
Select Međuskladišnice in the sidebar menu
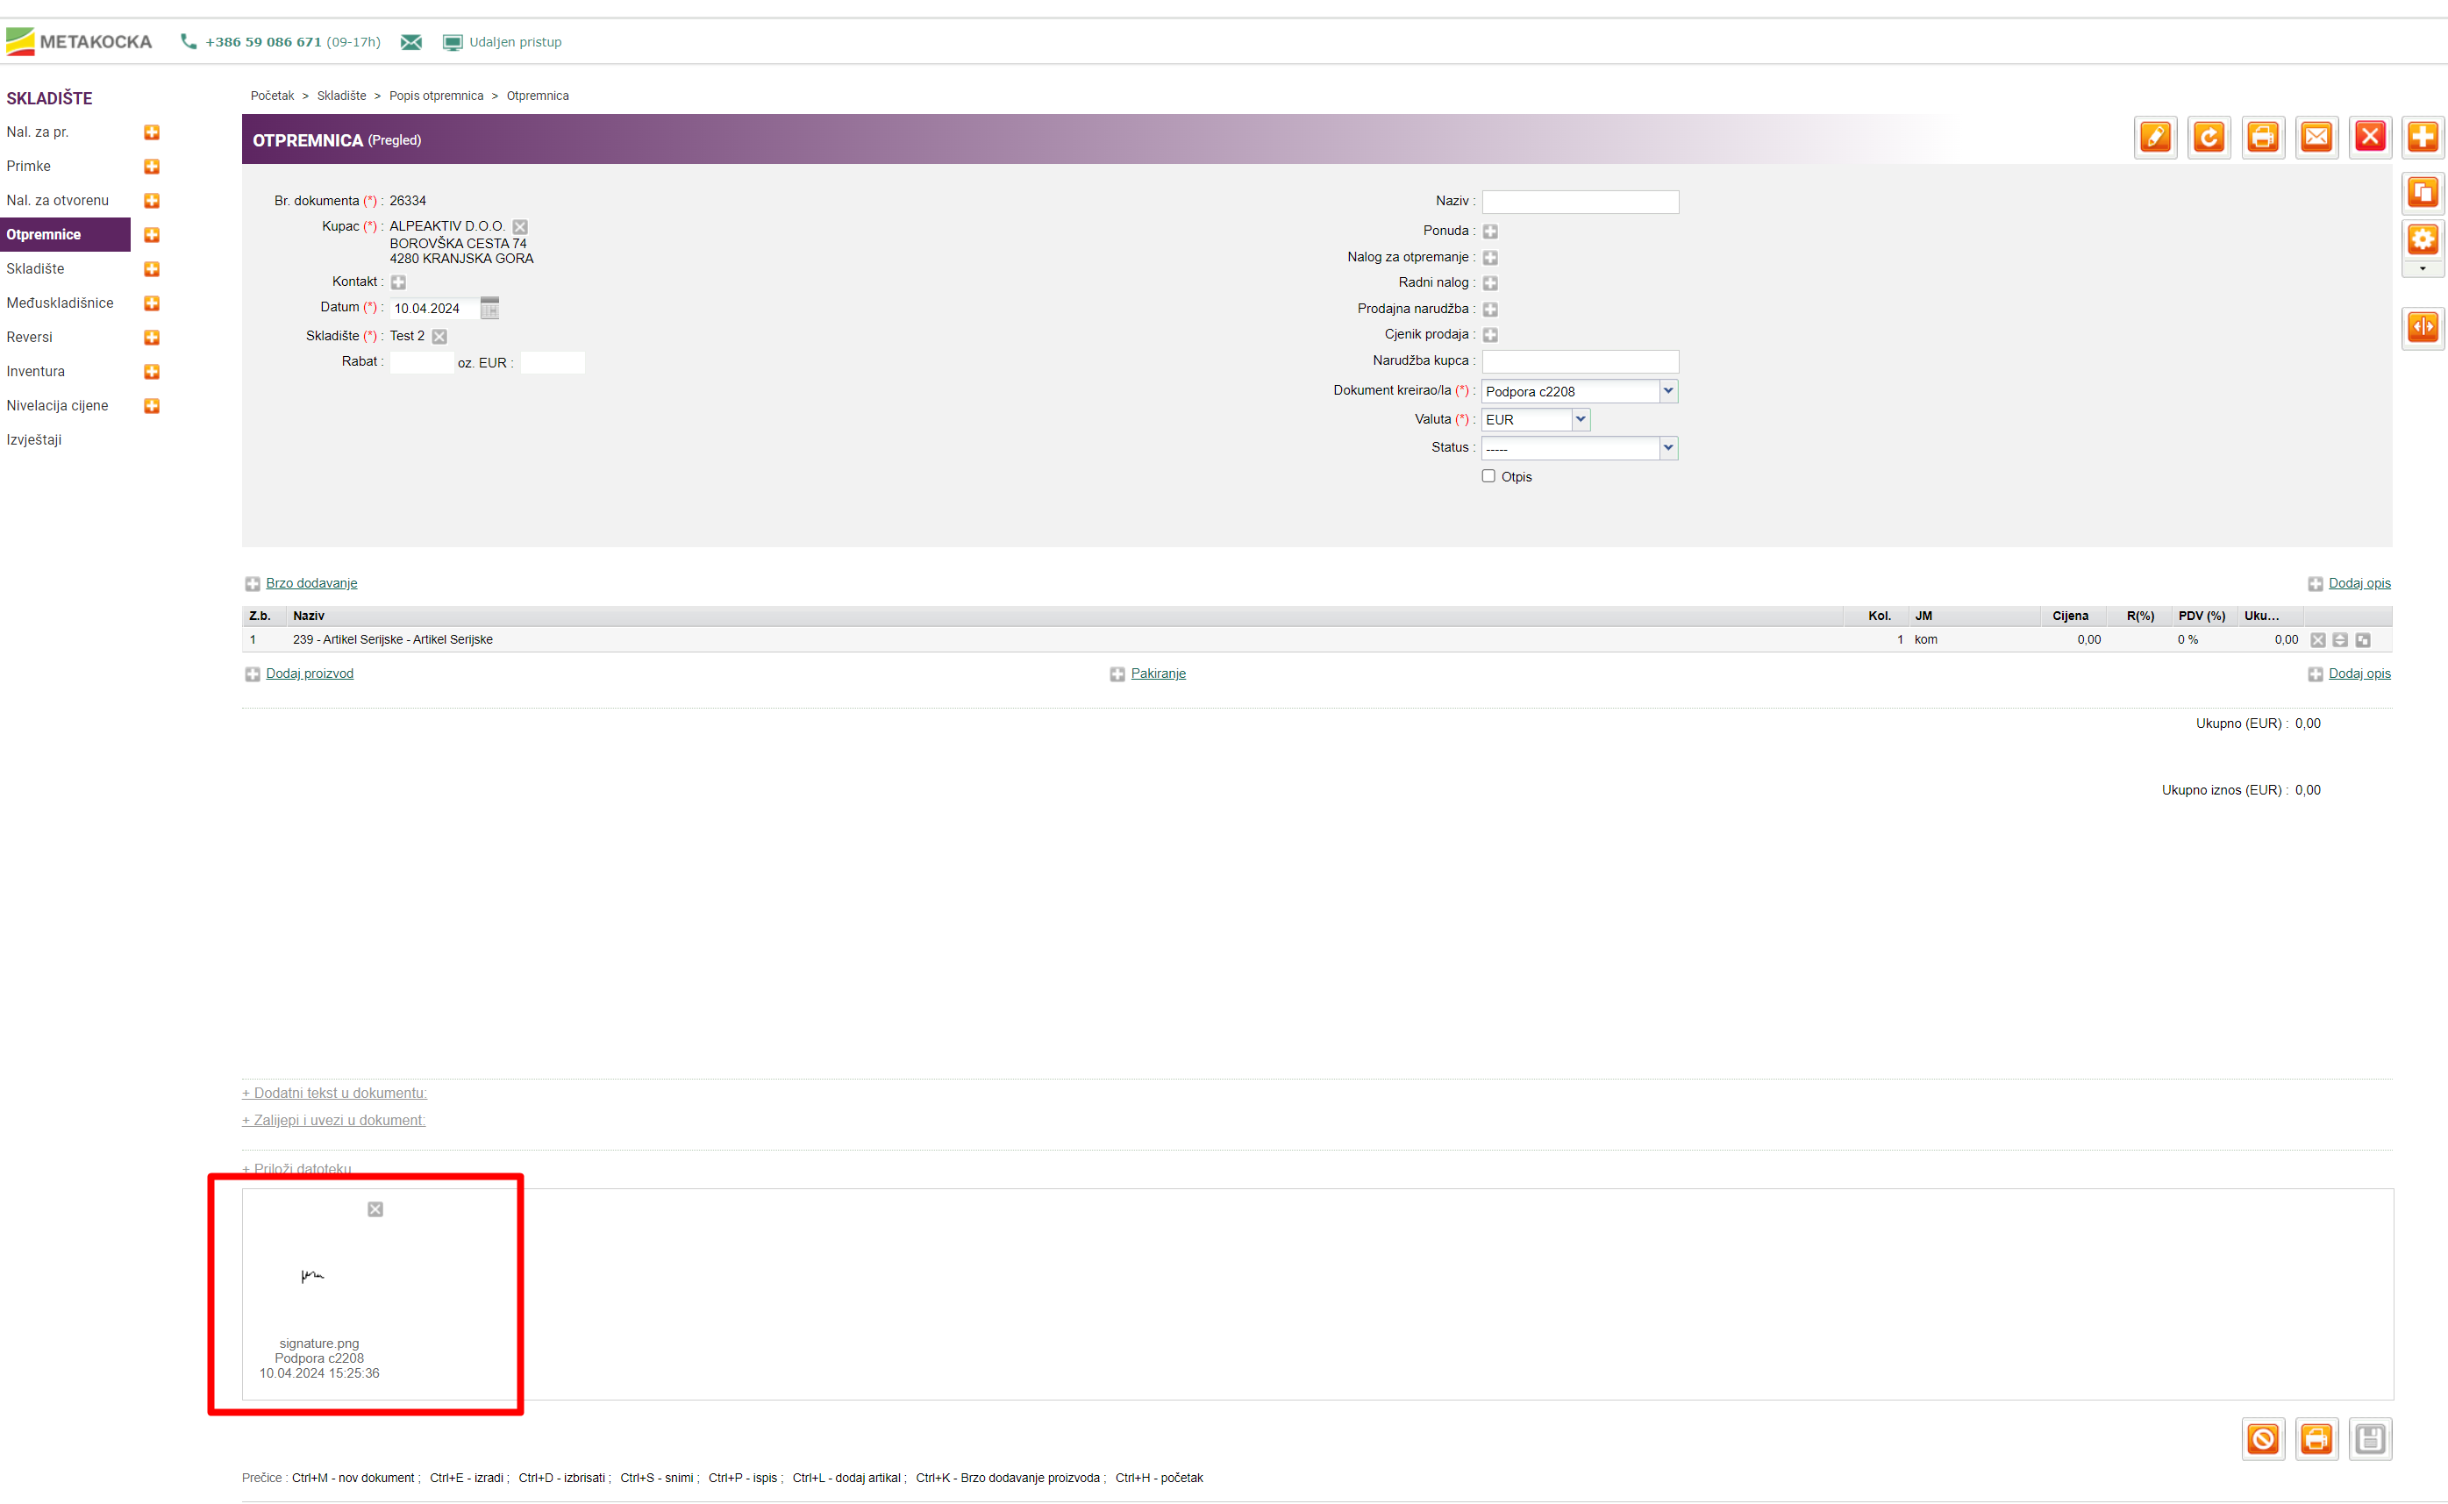(60, 303)
